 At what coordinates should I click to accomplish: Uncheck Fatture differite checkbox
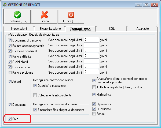[10, 56]
